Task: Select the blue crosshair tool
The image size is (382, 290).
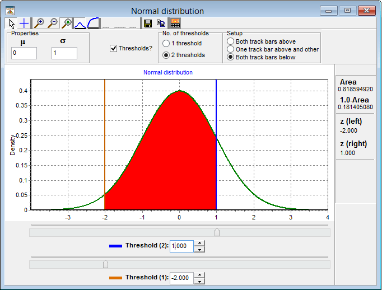Action: coord(24,24)
